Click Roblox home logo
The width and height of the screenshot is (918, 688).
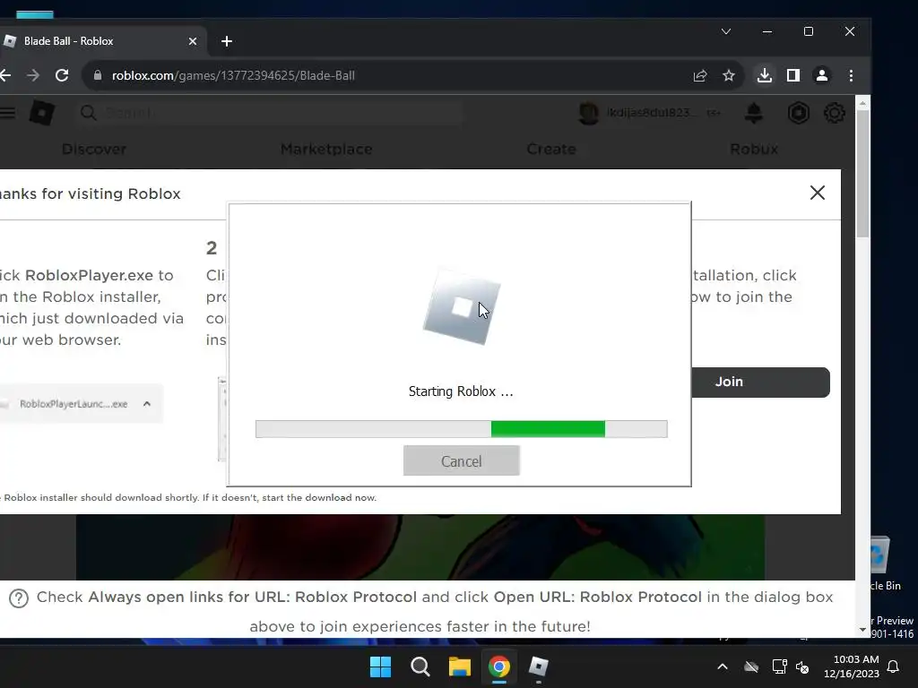[x=42, y=113]
